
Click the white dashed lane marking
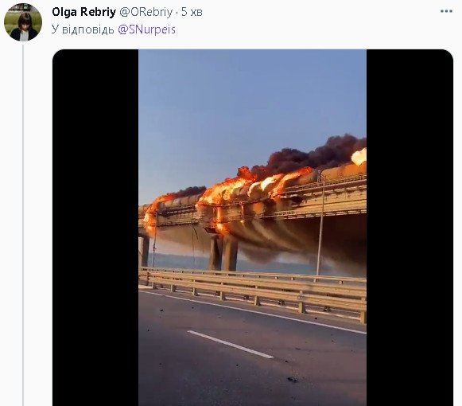231,345
